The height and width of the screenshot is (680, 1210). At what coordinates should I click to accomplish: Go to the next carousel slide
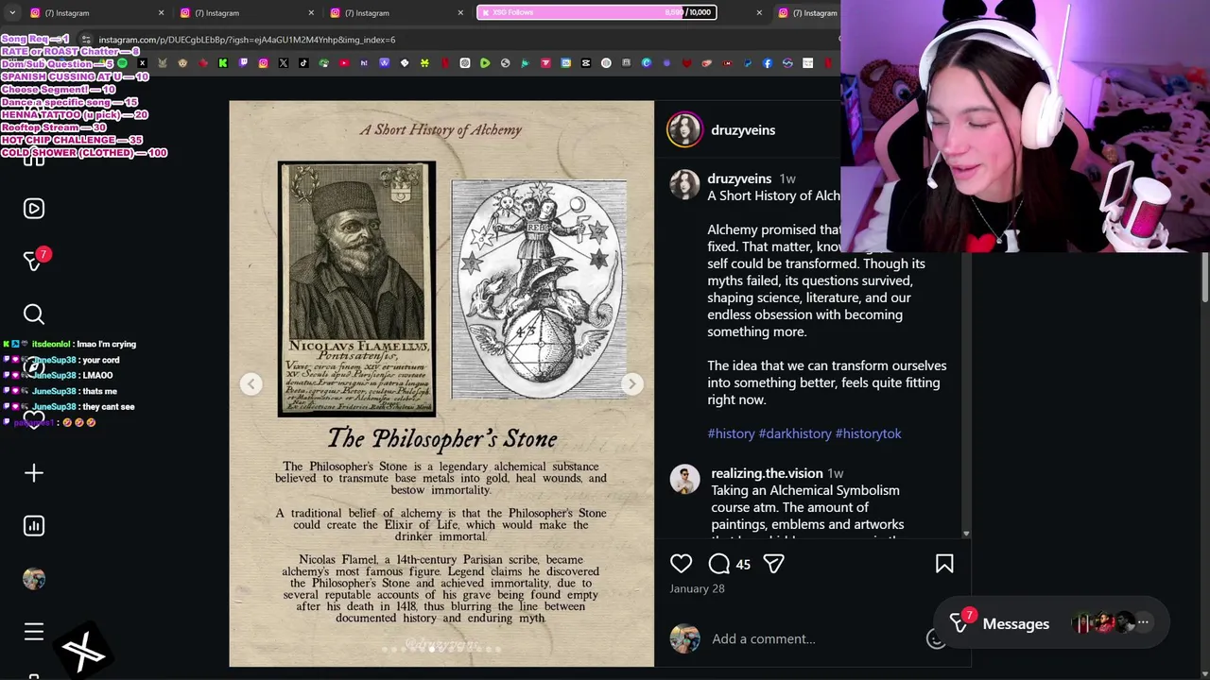pos(631,383)
